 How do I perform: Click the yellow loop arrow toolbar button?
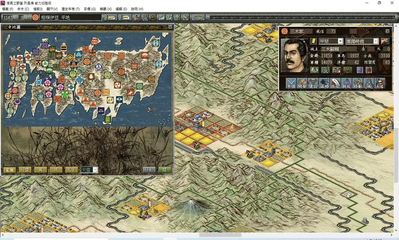pos(198,17)
